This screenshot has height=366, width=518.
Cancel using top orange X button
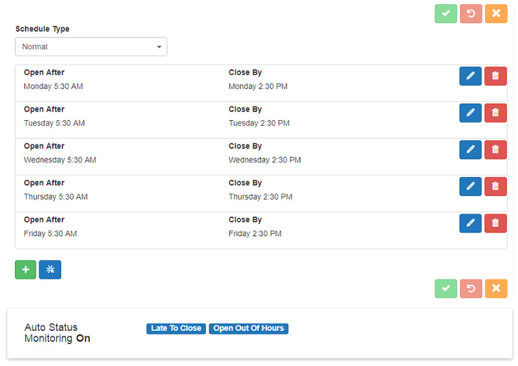pos(496,13)
